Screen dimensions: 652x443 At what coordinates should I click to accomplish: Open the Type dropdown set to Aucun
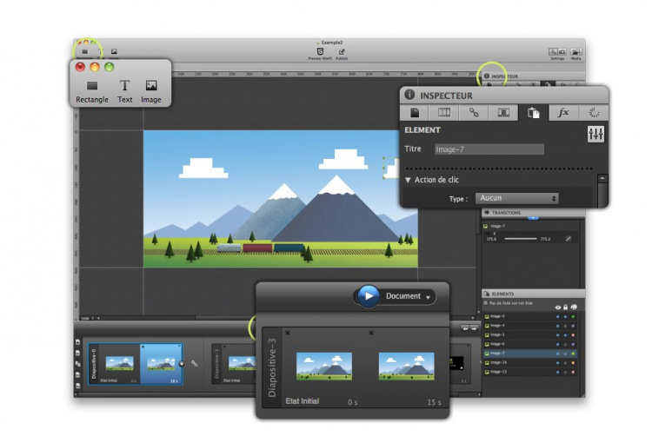[x=516, y=198]
